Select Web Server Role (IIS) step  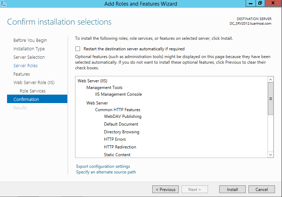point(34,83)
